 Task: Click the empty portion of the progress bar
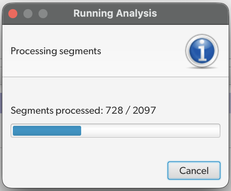click(x=151, y=131)
